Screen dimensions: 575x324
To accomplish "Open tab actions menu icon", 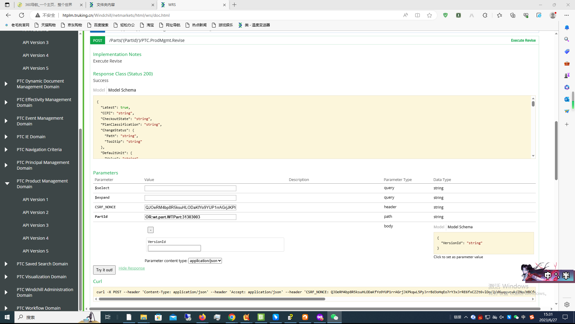I will click(7, 5).
